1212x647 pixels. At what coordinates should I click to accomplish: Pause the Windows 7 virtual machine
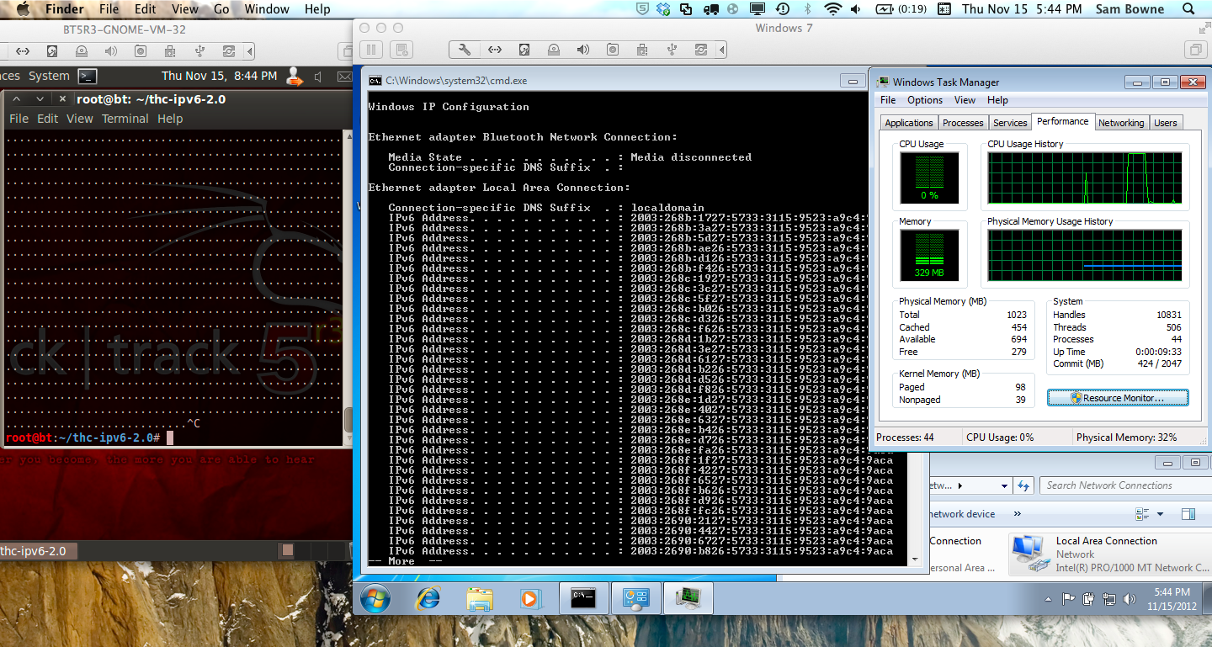pyautogui.click(x=372, y=50)
